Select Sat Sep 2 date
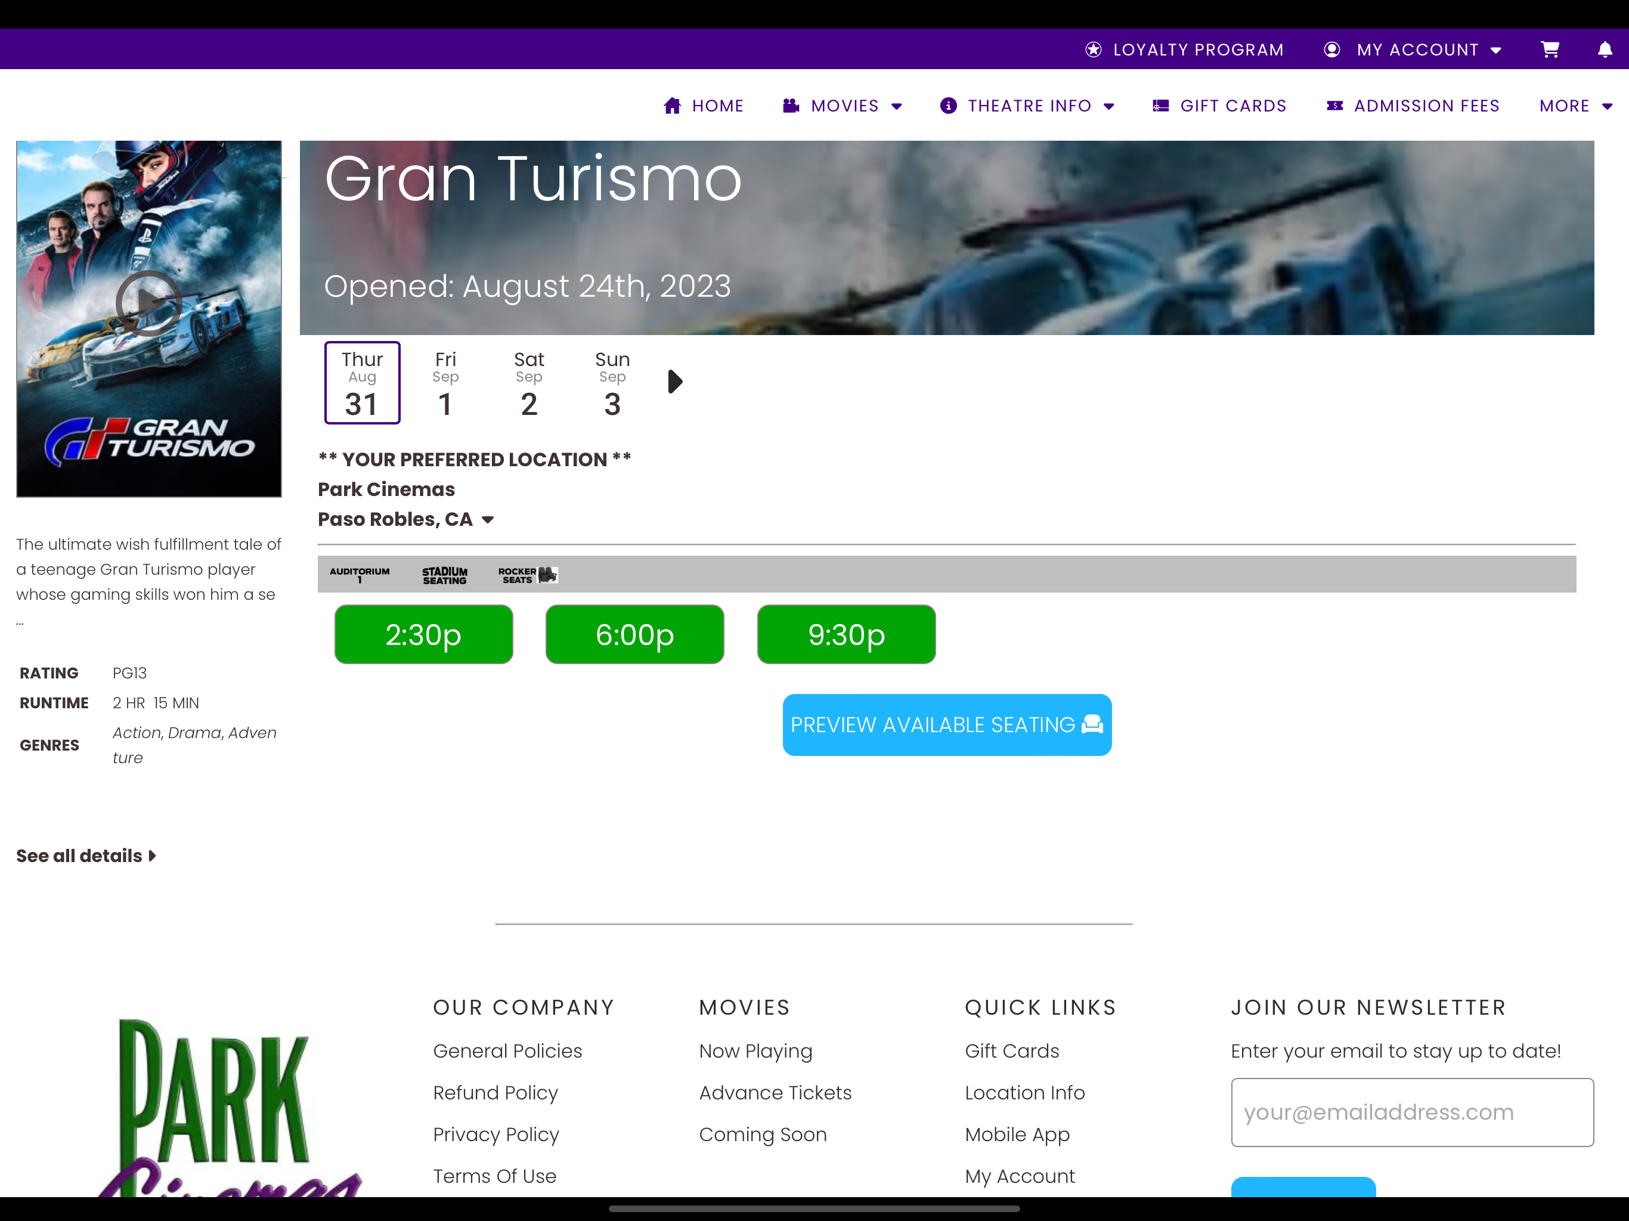The width and height of the screenshot is (1629, 1221). point(529,383)
